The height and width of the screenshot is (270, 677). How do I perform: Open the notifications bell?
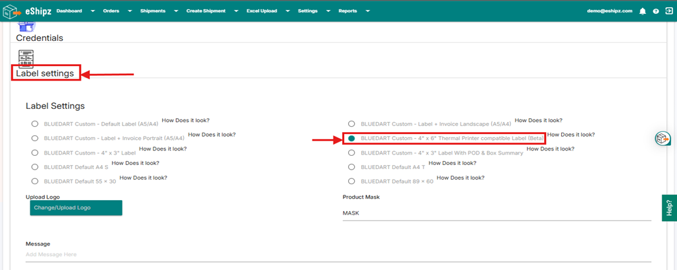point(643,11)
